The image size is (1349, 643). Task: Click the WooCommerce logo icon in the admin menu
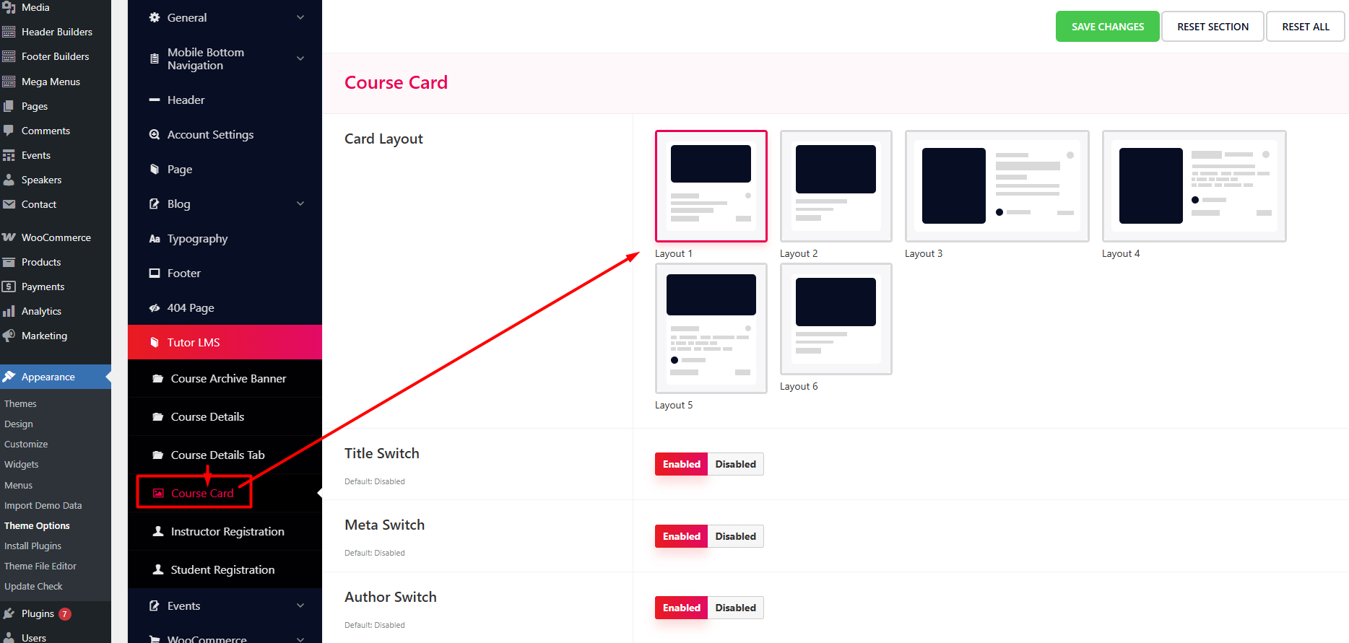(x=9, y=237)
